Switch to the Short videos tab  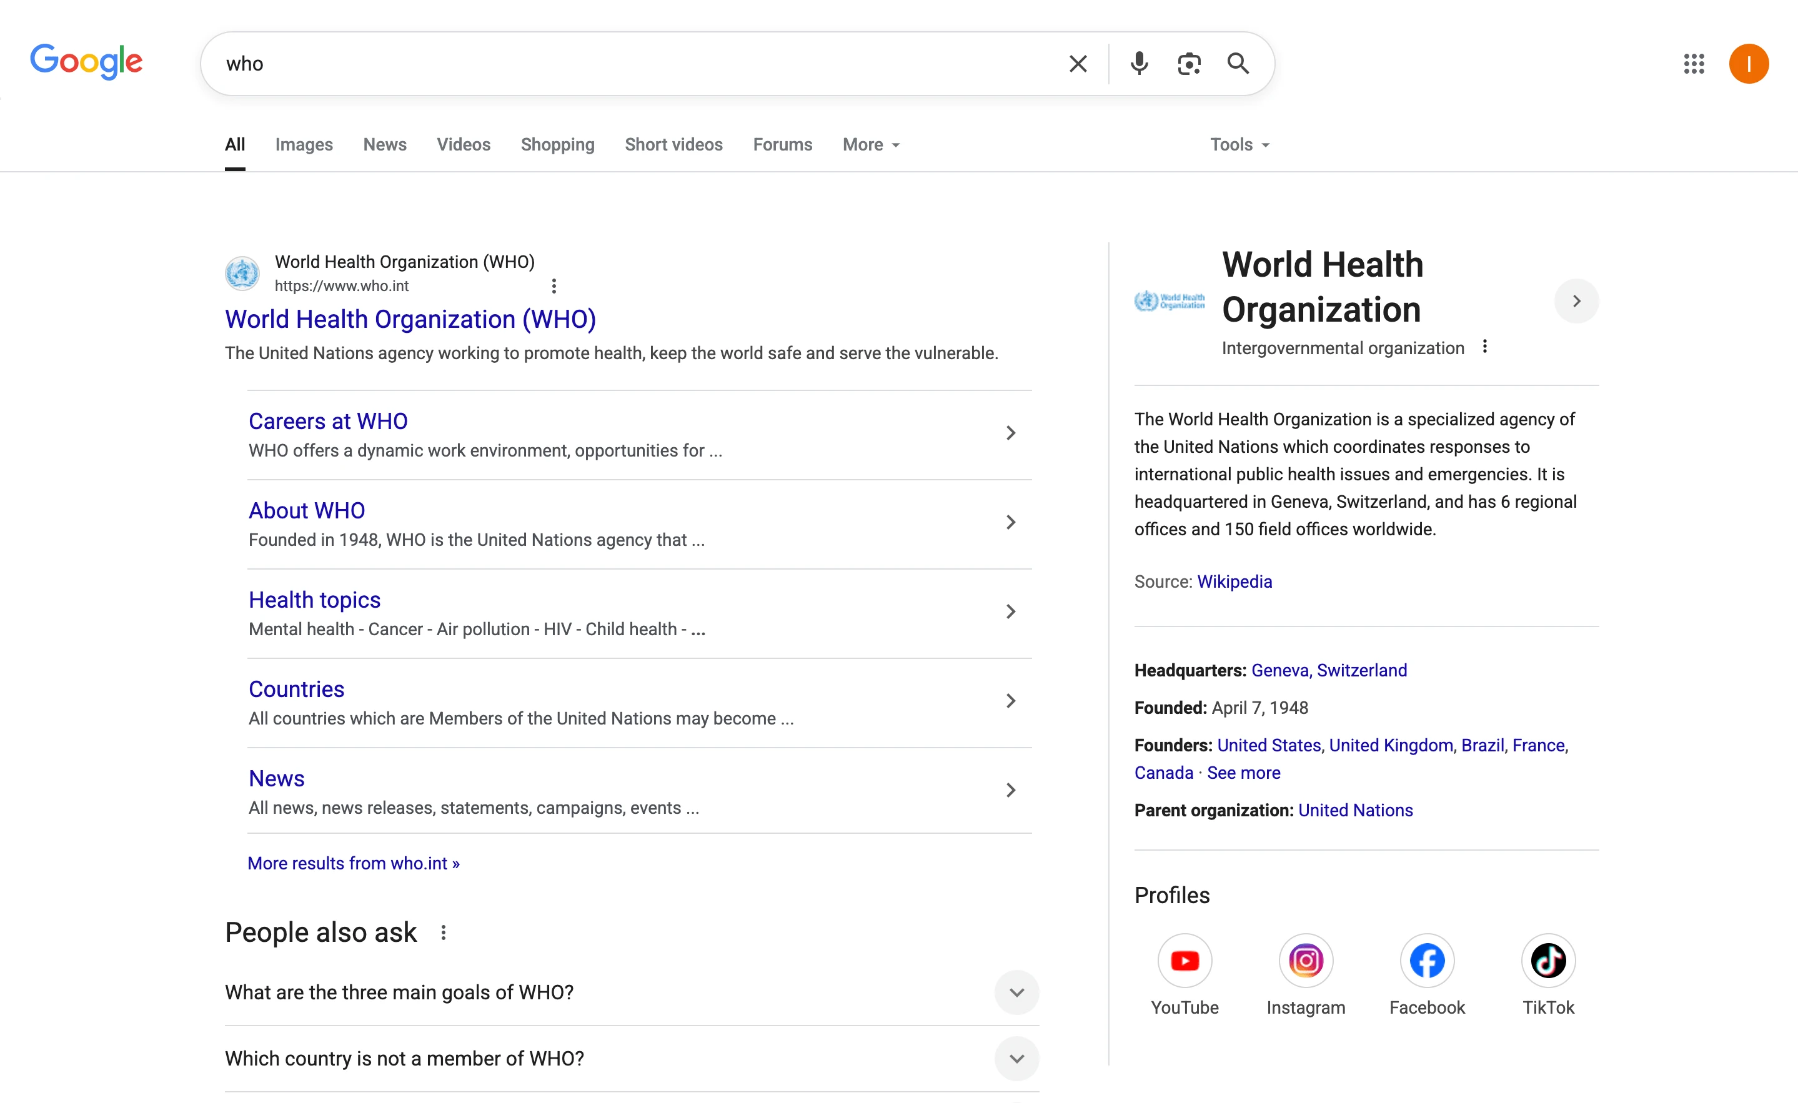pos(673,144)
